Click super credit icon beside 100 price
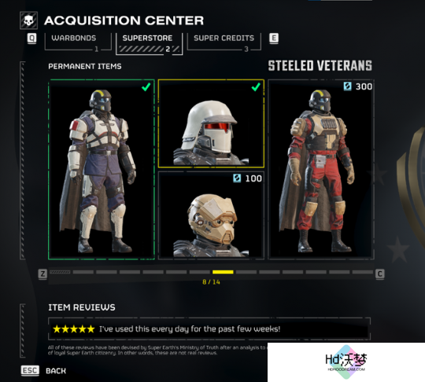Screen dimensions: 425x382 click(x=237, y=178)
